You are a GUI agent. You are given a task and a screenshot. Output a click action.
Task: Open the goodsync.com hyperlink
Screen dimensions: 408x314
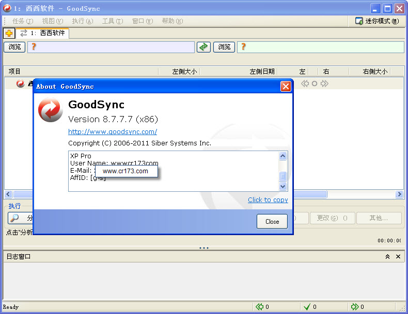click(113, 131)
